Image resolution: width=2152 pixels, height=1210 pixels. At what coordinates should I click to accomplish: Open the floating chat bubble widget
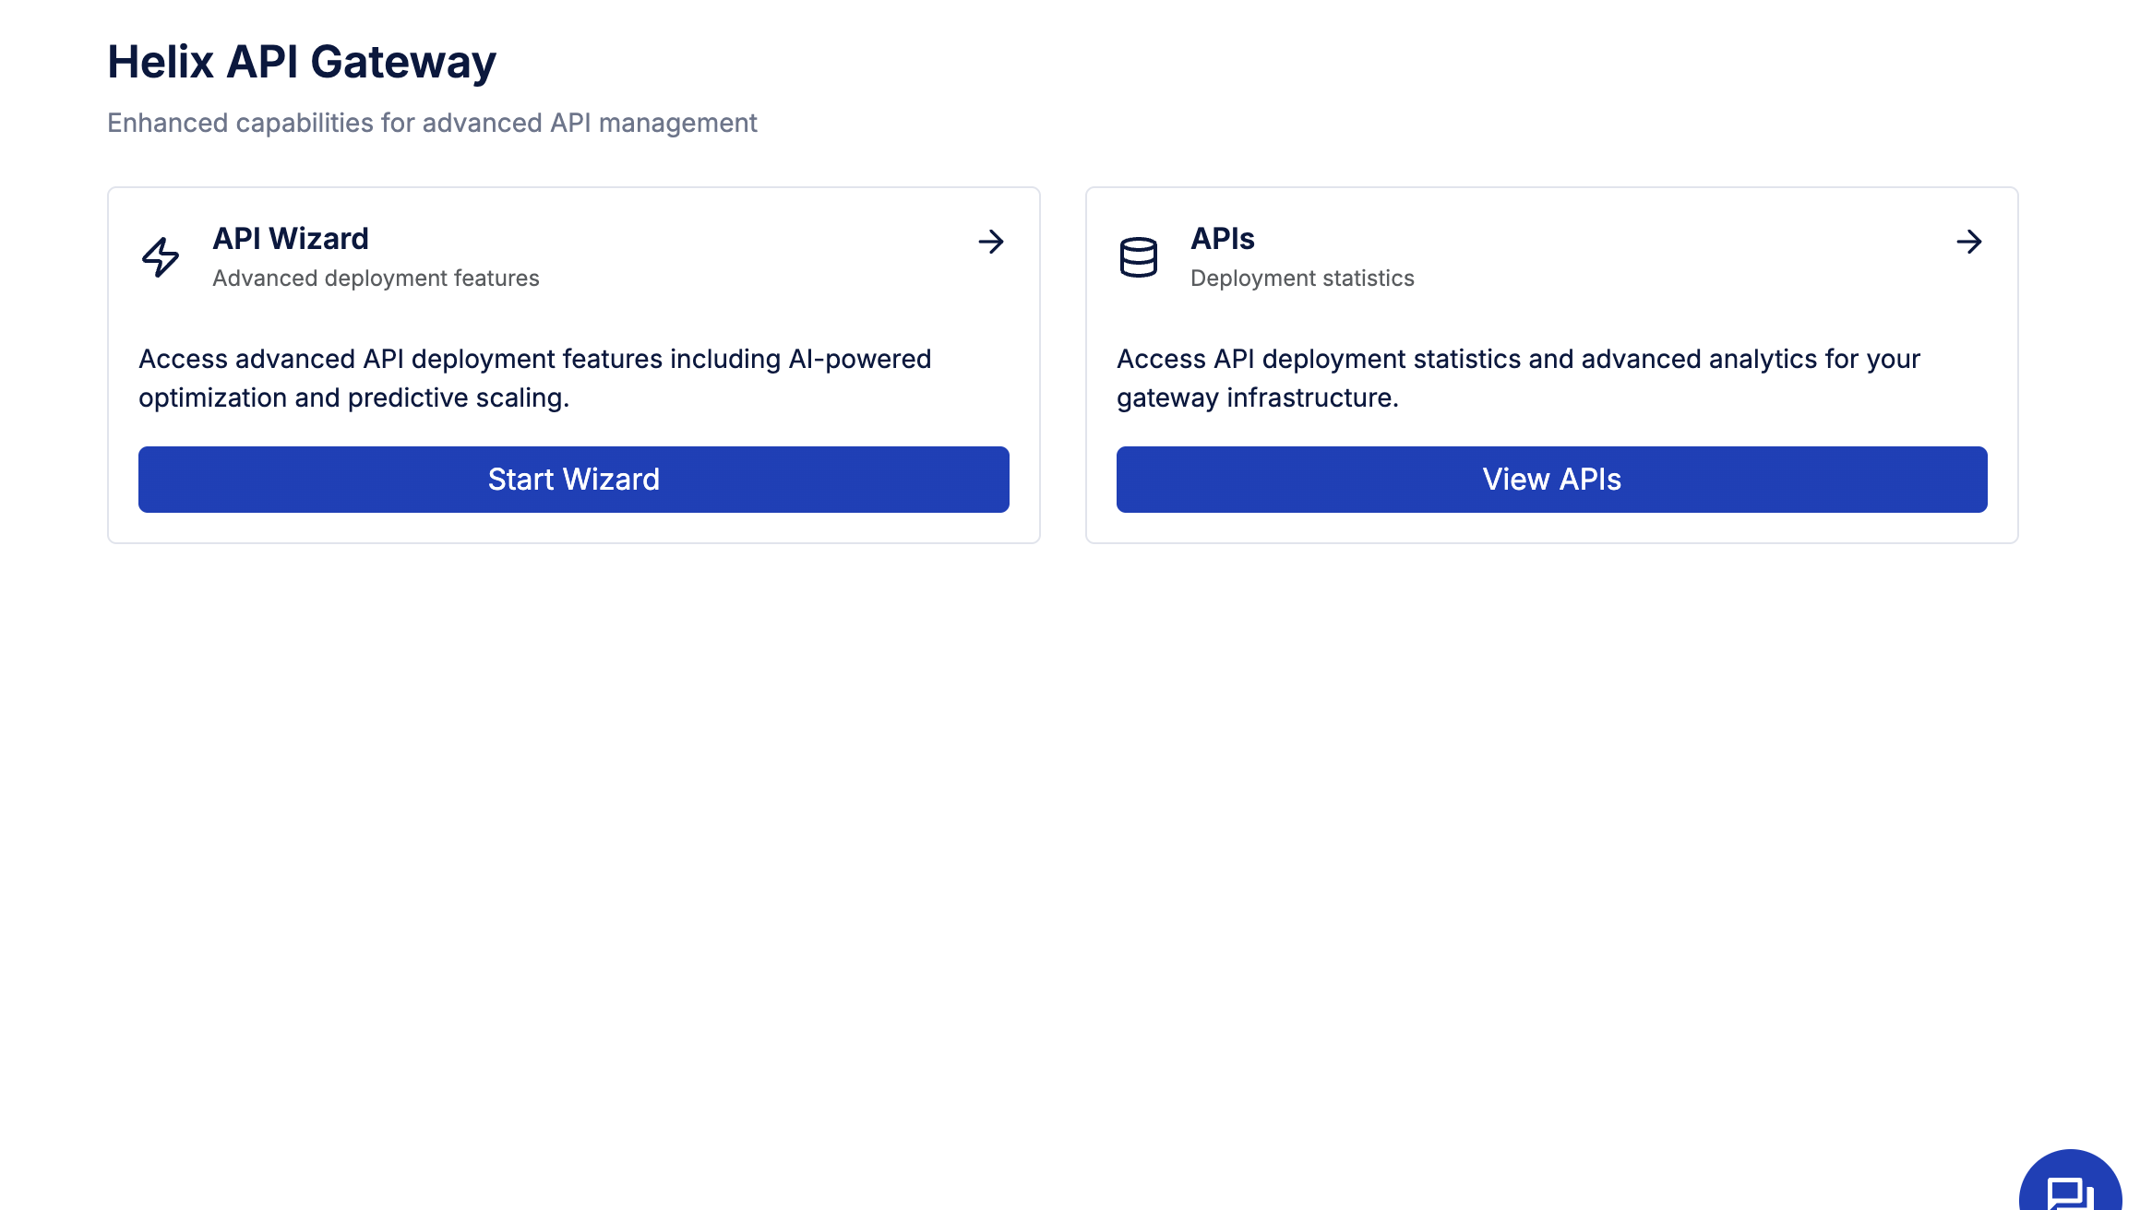[x=2070, y=1189]
